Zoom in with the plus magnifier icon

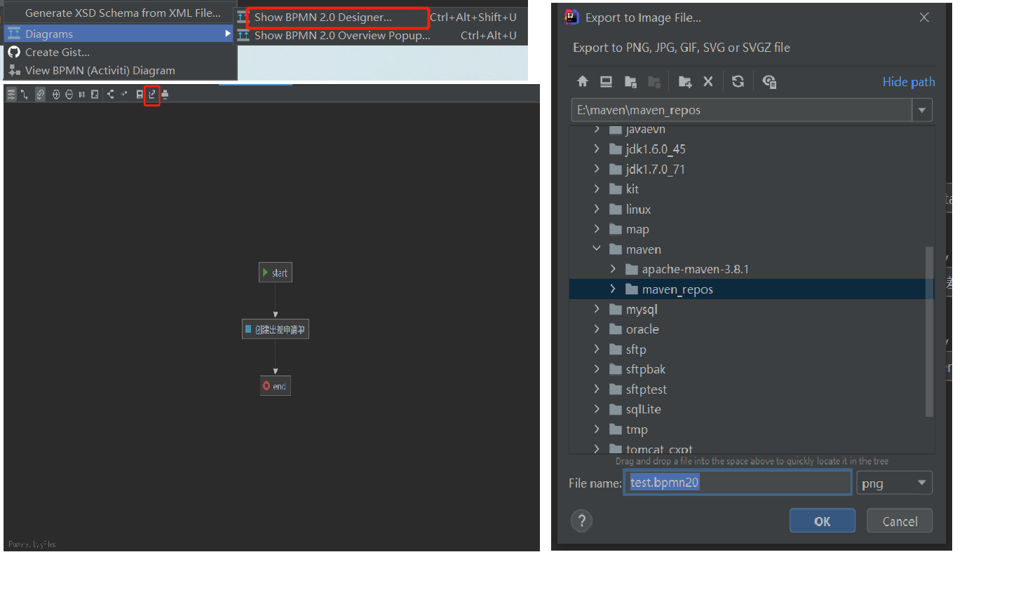point(56,94)
